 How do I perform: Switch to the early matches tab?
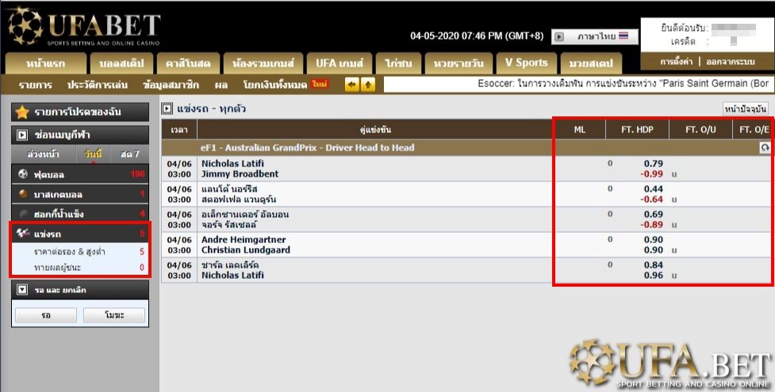43,154
